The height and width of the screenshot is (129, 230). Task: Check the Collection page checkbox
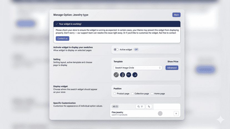132,94
